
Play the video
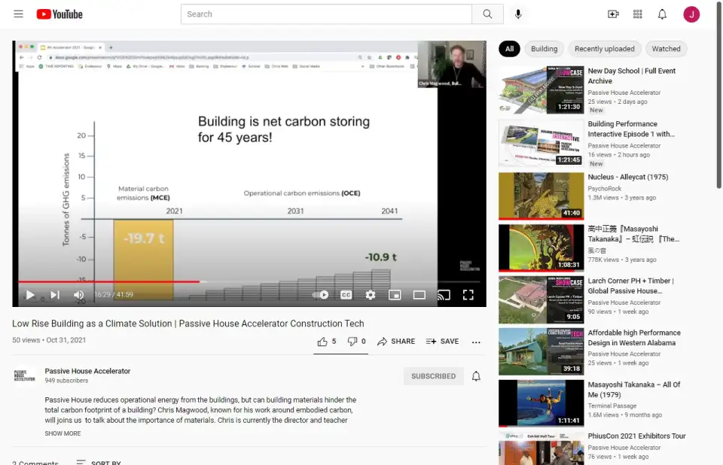click(x=30, y=295)
